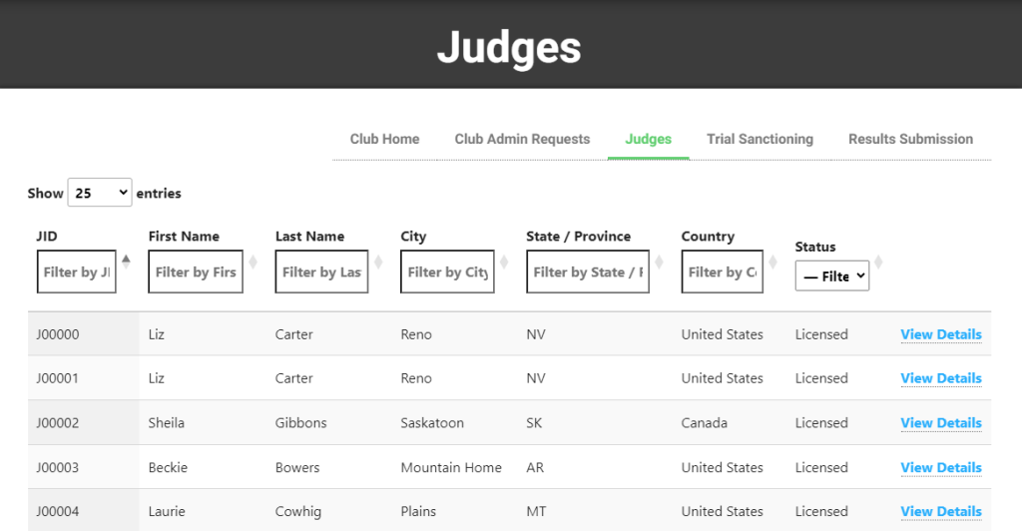Go to Trial Sanctioning tab
The image size is (1022, 531).
point(760,139)
